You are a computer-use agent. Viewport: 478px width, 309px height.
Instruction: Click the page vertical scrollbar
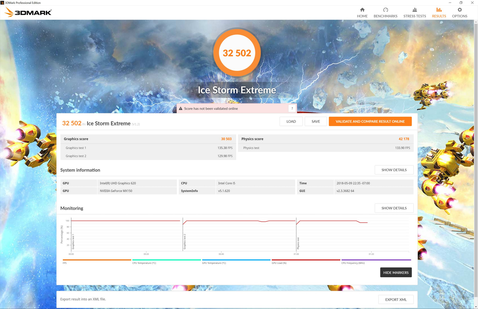pos(476,160)
